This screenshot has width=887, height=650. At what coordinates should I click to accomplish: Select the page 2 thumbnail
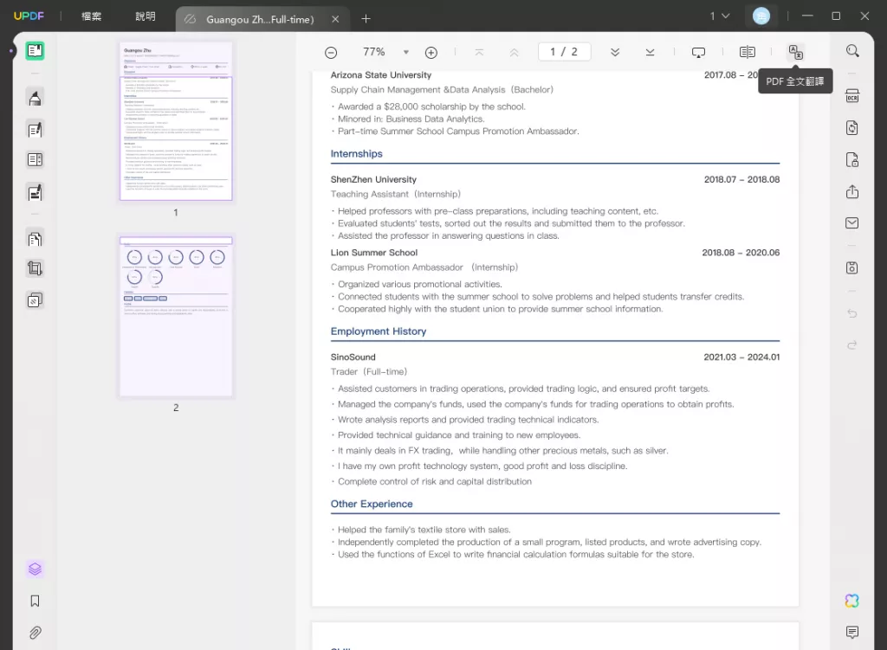tap(176, 317)
